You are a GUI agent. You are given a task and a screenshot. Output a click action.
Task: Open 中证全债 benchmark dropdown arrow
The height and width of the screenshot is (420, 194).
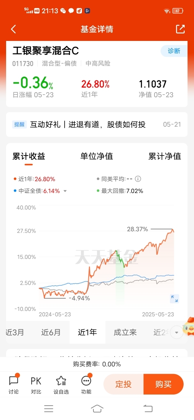point(65,191)
